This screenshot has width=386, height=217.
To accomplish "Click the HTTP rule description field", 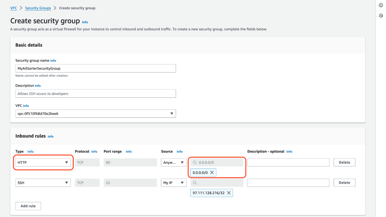I will point(288,162).
